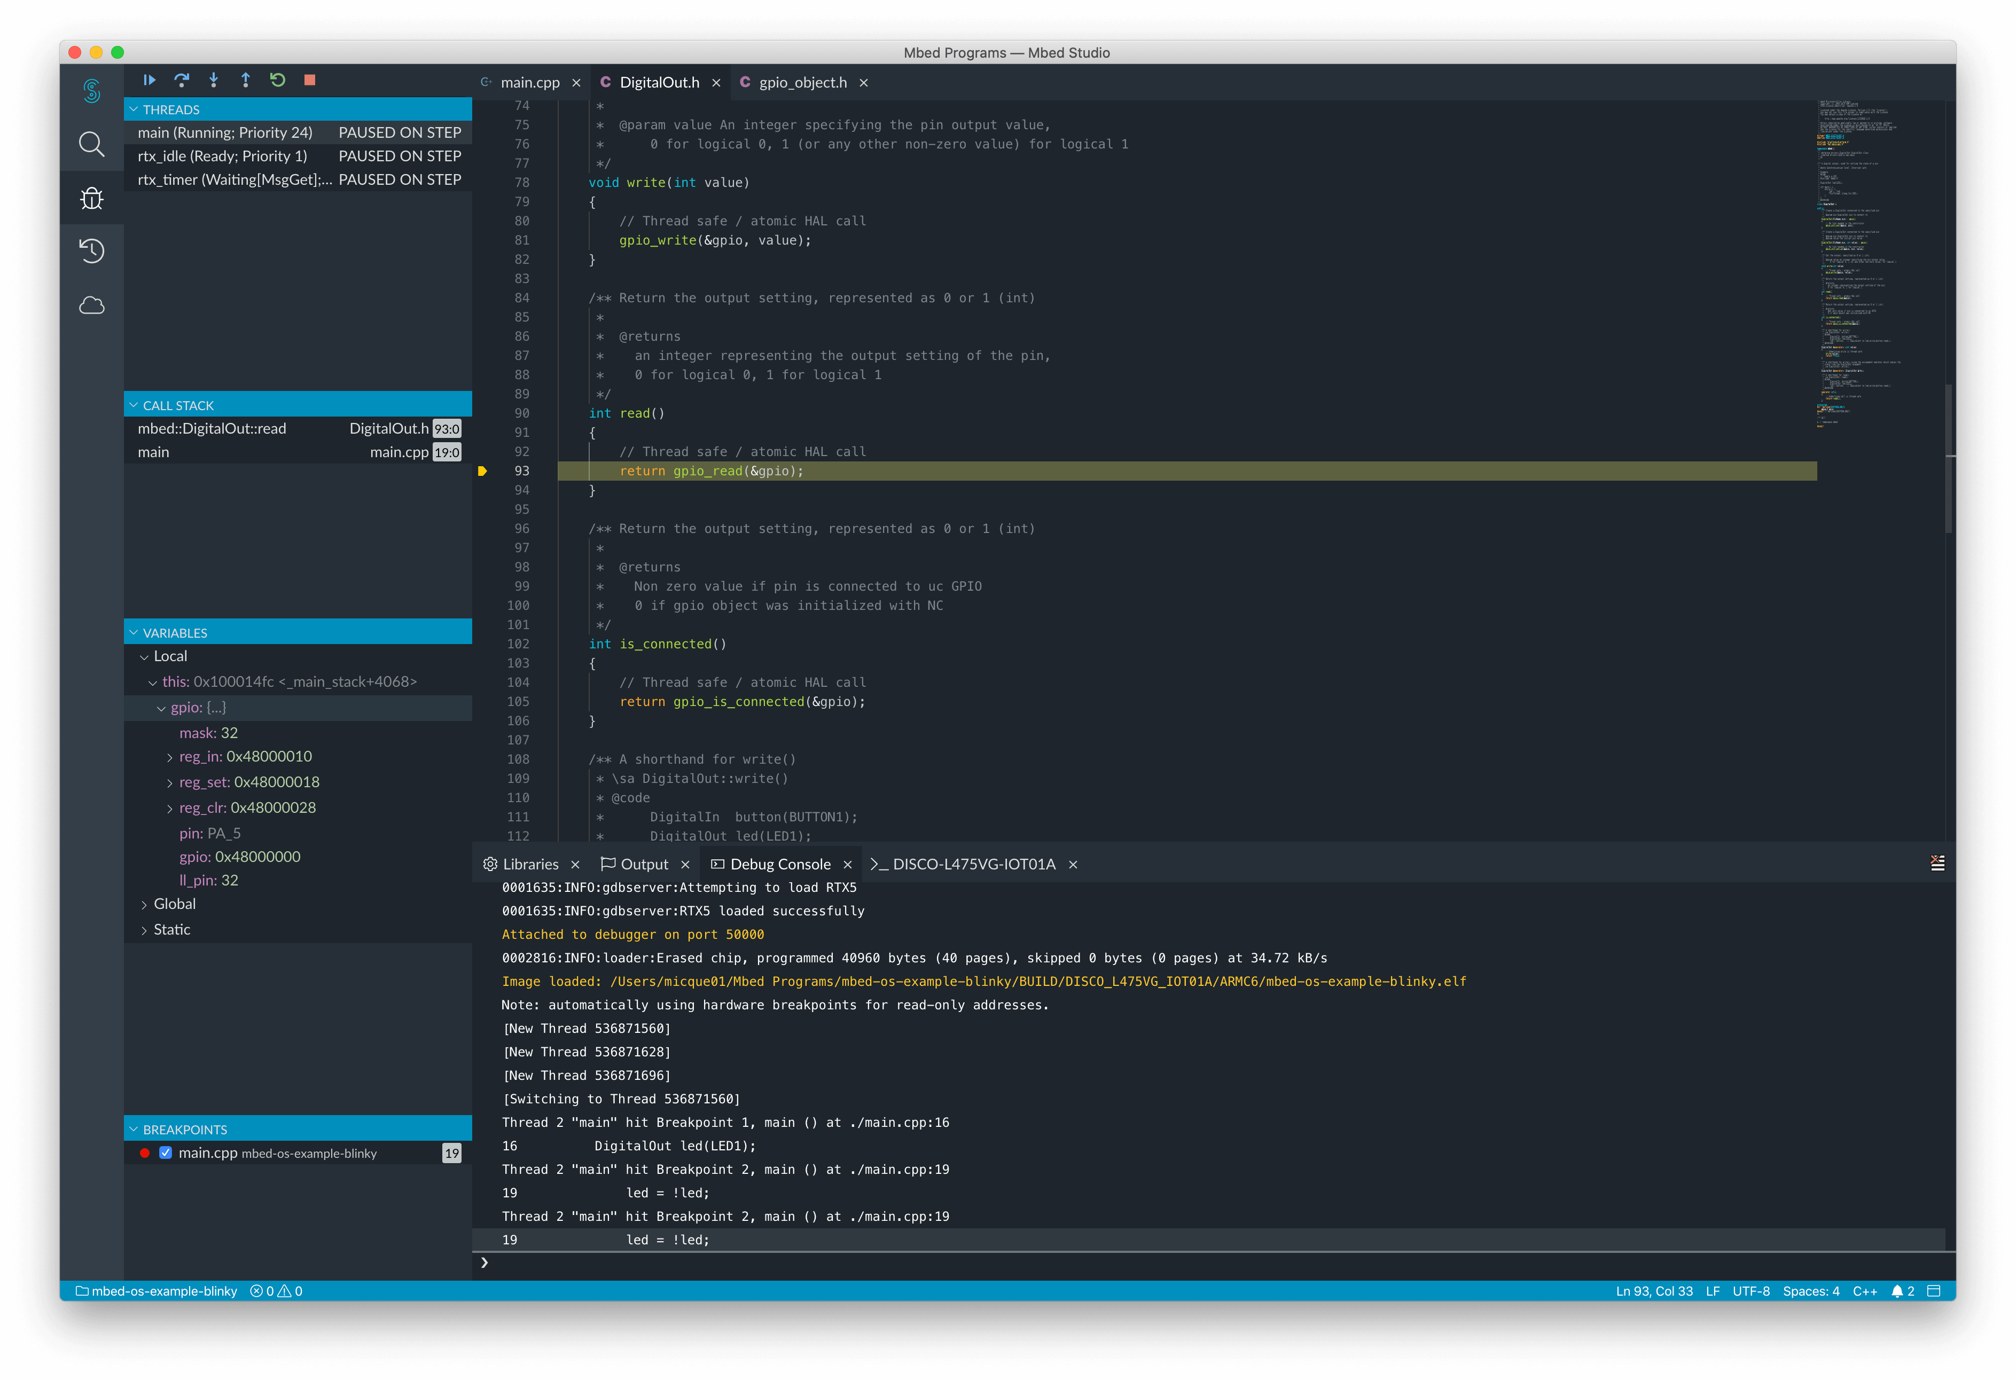Expand the Global variables group
Image resolution: width=2016 pixels, height=1380 pixels.
(x=145, y=903)
